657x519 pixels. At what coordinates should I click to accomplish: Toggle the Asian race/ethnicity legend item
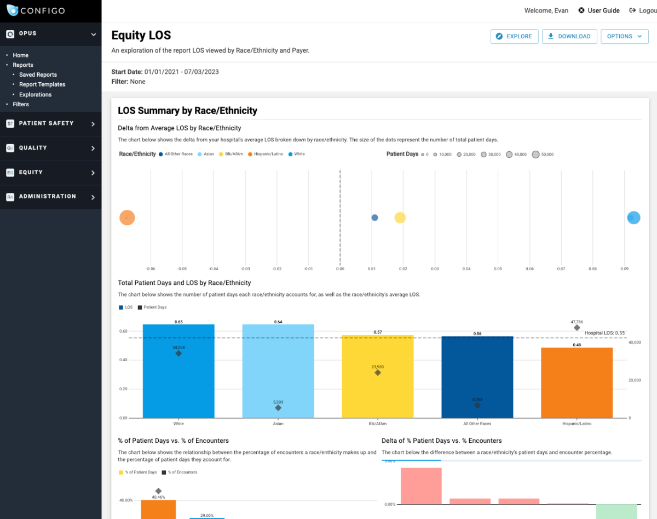click(x=205, y=154)
